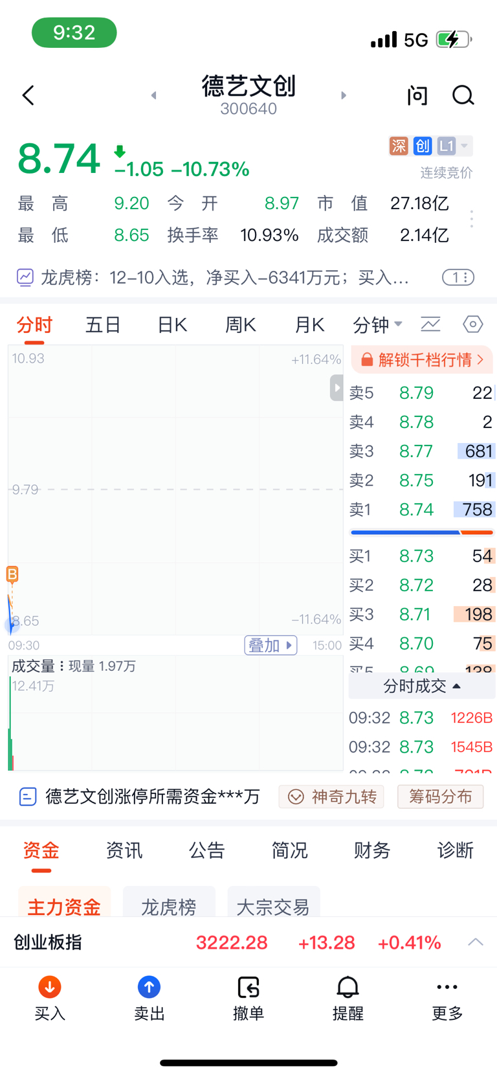Tap the battery charging icon

pos(454,40)
